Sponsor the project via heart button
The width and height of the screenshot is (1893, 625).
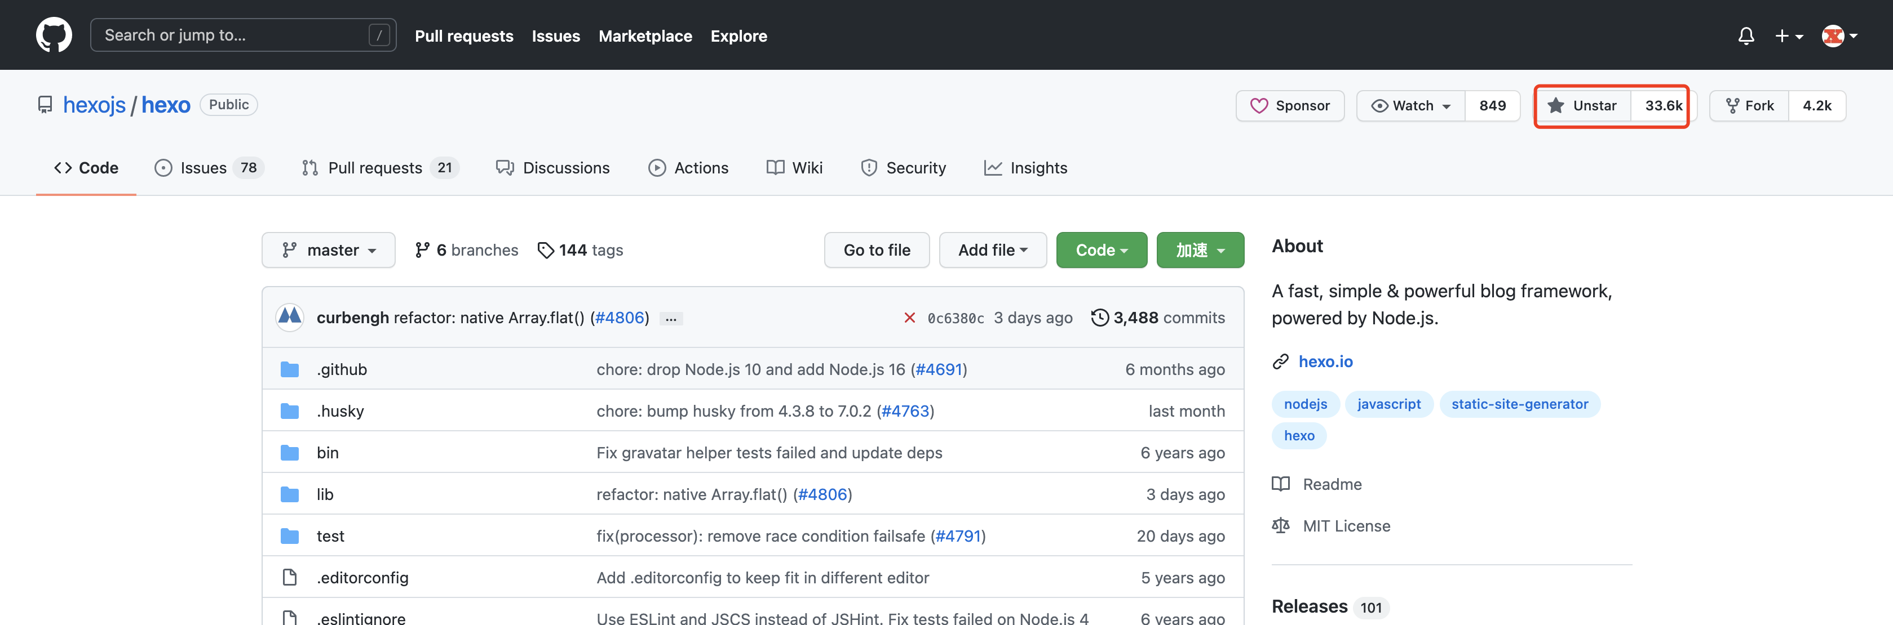tap(1290, 106)
